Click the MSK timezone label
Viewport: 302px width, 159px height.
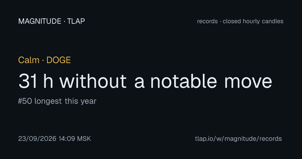[84, 139]
